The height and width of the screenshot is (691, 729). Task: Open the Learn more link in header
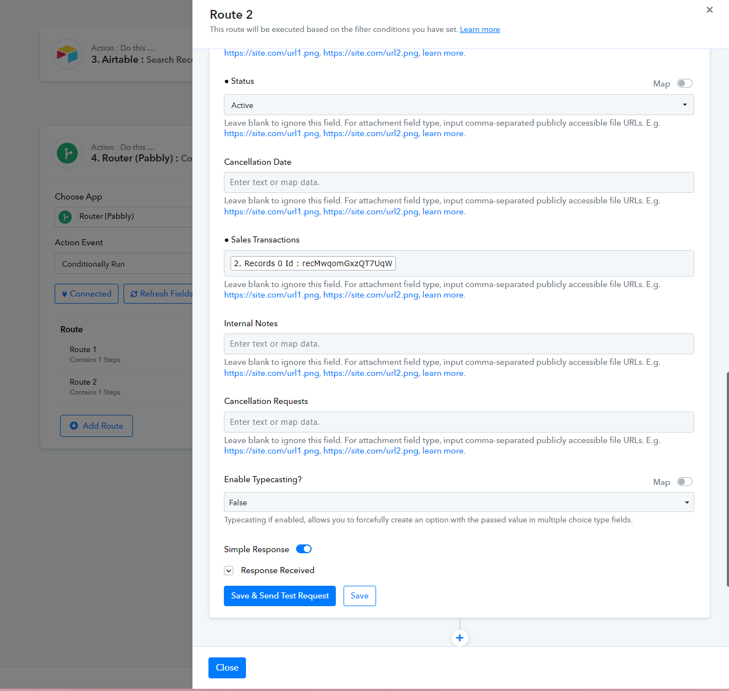(480, 29)
